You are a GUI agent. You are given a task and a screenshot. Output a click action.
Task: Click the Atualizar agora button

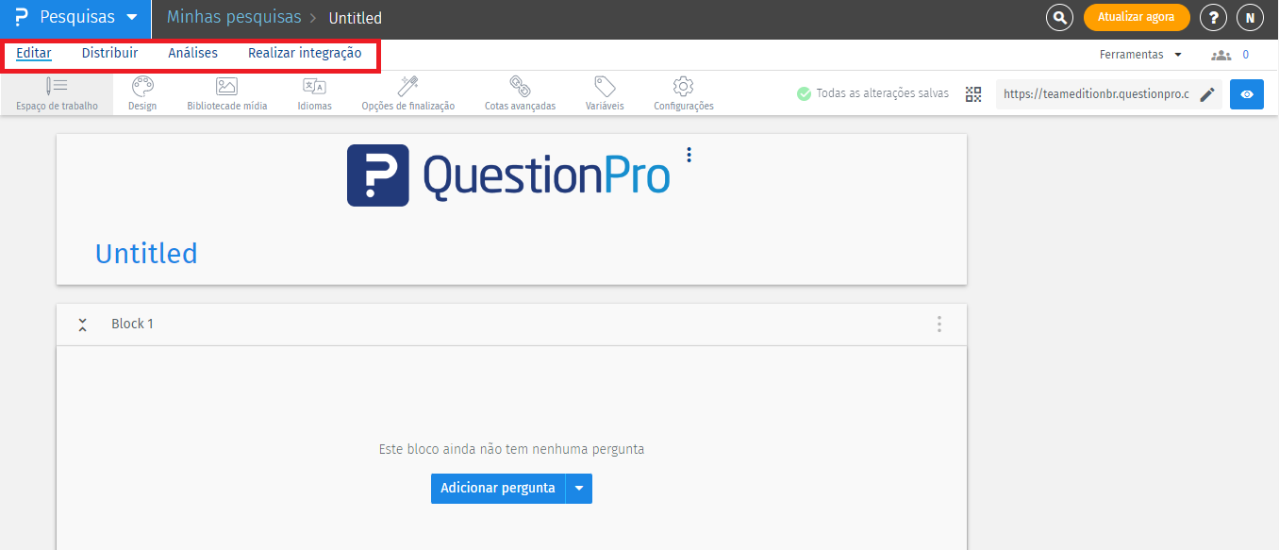1137,18
